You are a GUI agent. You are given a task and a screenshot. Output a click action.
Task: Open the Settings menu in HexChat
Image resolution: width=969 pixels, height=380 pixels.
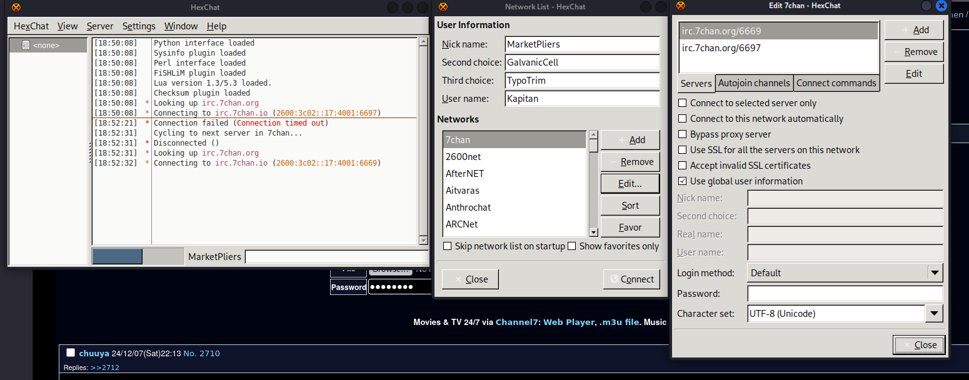(x=139, y=26)
